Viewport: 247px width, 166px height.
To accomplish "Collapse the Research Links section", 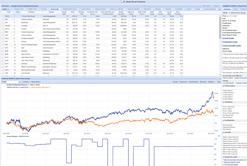I will coord(223,157).
